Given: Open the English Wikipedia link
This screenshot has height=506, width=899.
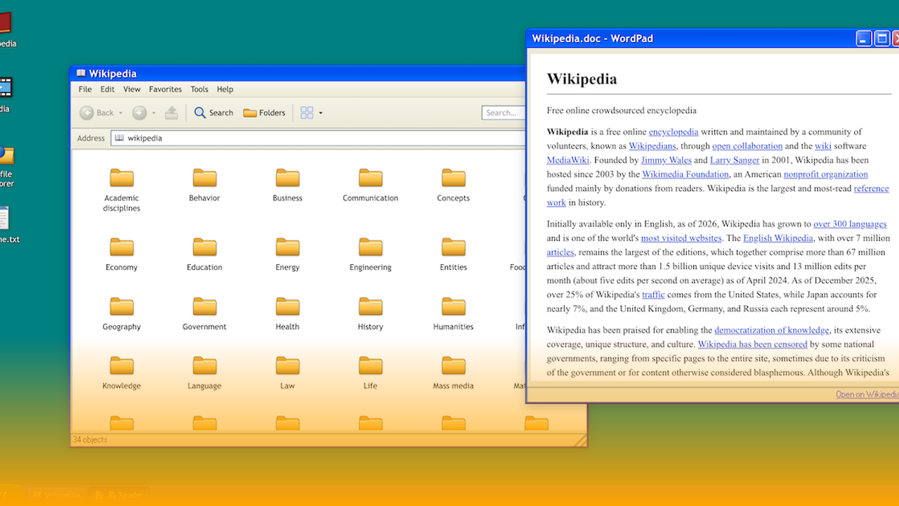Looking at the screenshot, I should (778, 238).
